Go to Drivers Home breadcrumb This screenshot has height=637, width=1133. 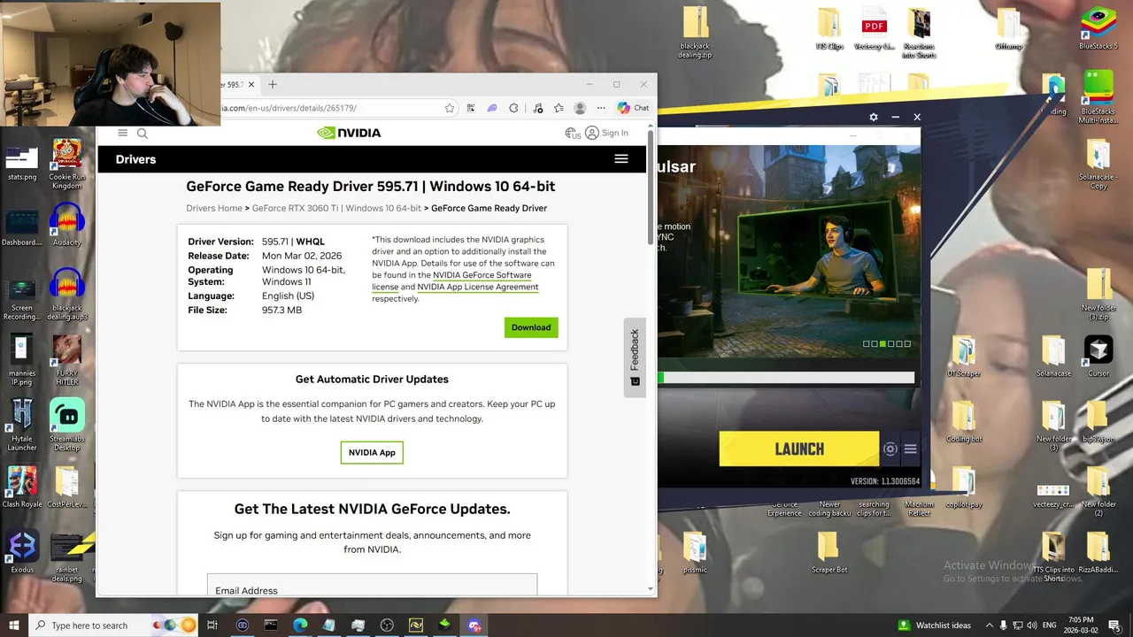[214, 208]
